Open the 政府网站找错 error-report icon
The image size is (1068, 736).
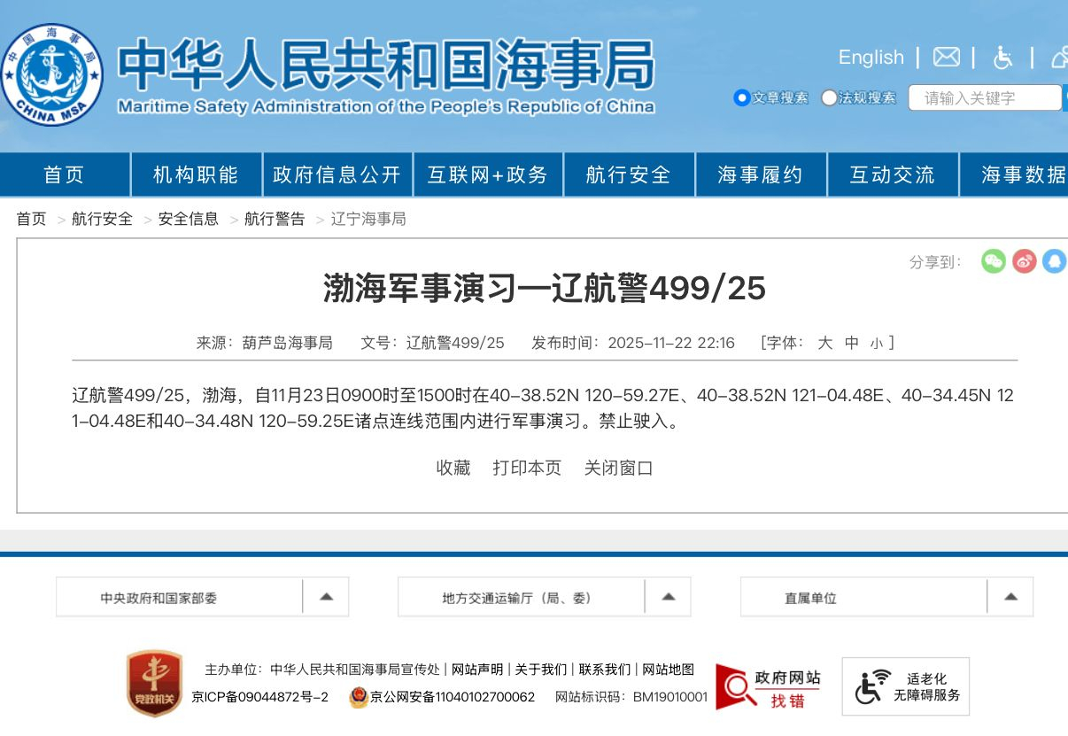(x=768, y=687)
